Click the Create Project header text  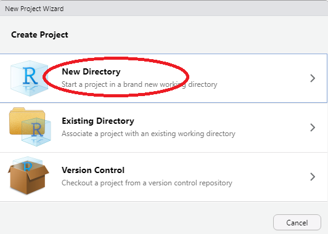pyautogui.click(x=39, y=34)
